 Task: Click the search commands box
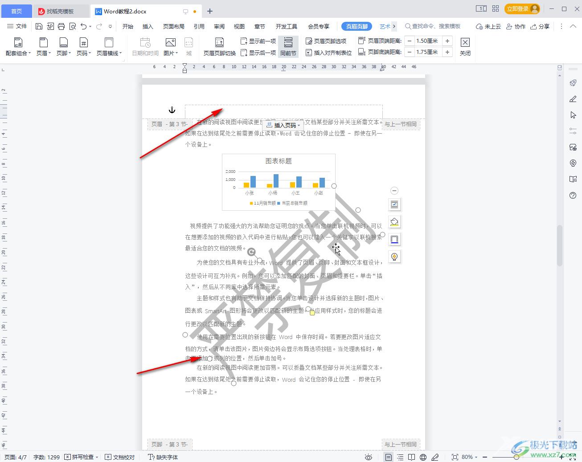coord(433,26)
